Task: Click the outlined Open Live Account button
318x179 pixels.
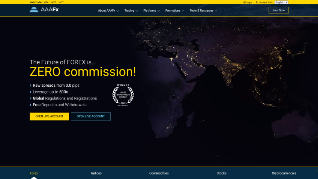Action: [x=91, y=116]
